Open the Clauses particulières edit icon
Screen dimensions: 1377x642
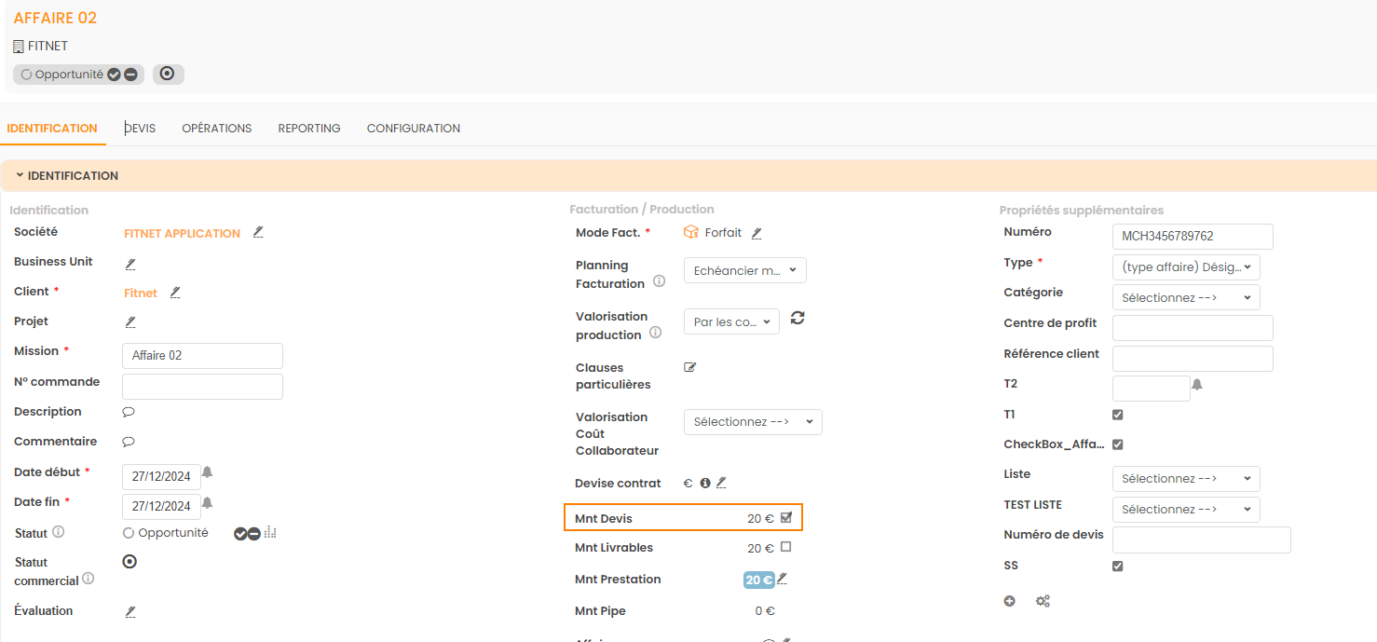click(x=690, y=367)
